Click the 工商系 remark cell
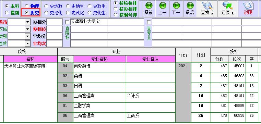Viewport: 261px width, 124px height. [x=151, y=117]
